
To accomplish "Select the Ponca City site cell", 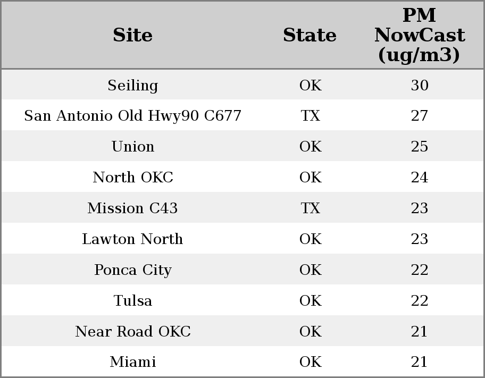I will [133, 270].
